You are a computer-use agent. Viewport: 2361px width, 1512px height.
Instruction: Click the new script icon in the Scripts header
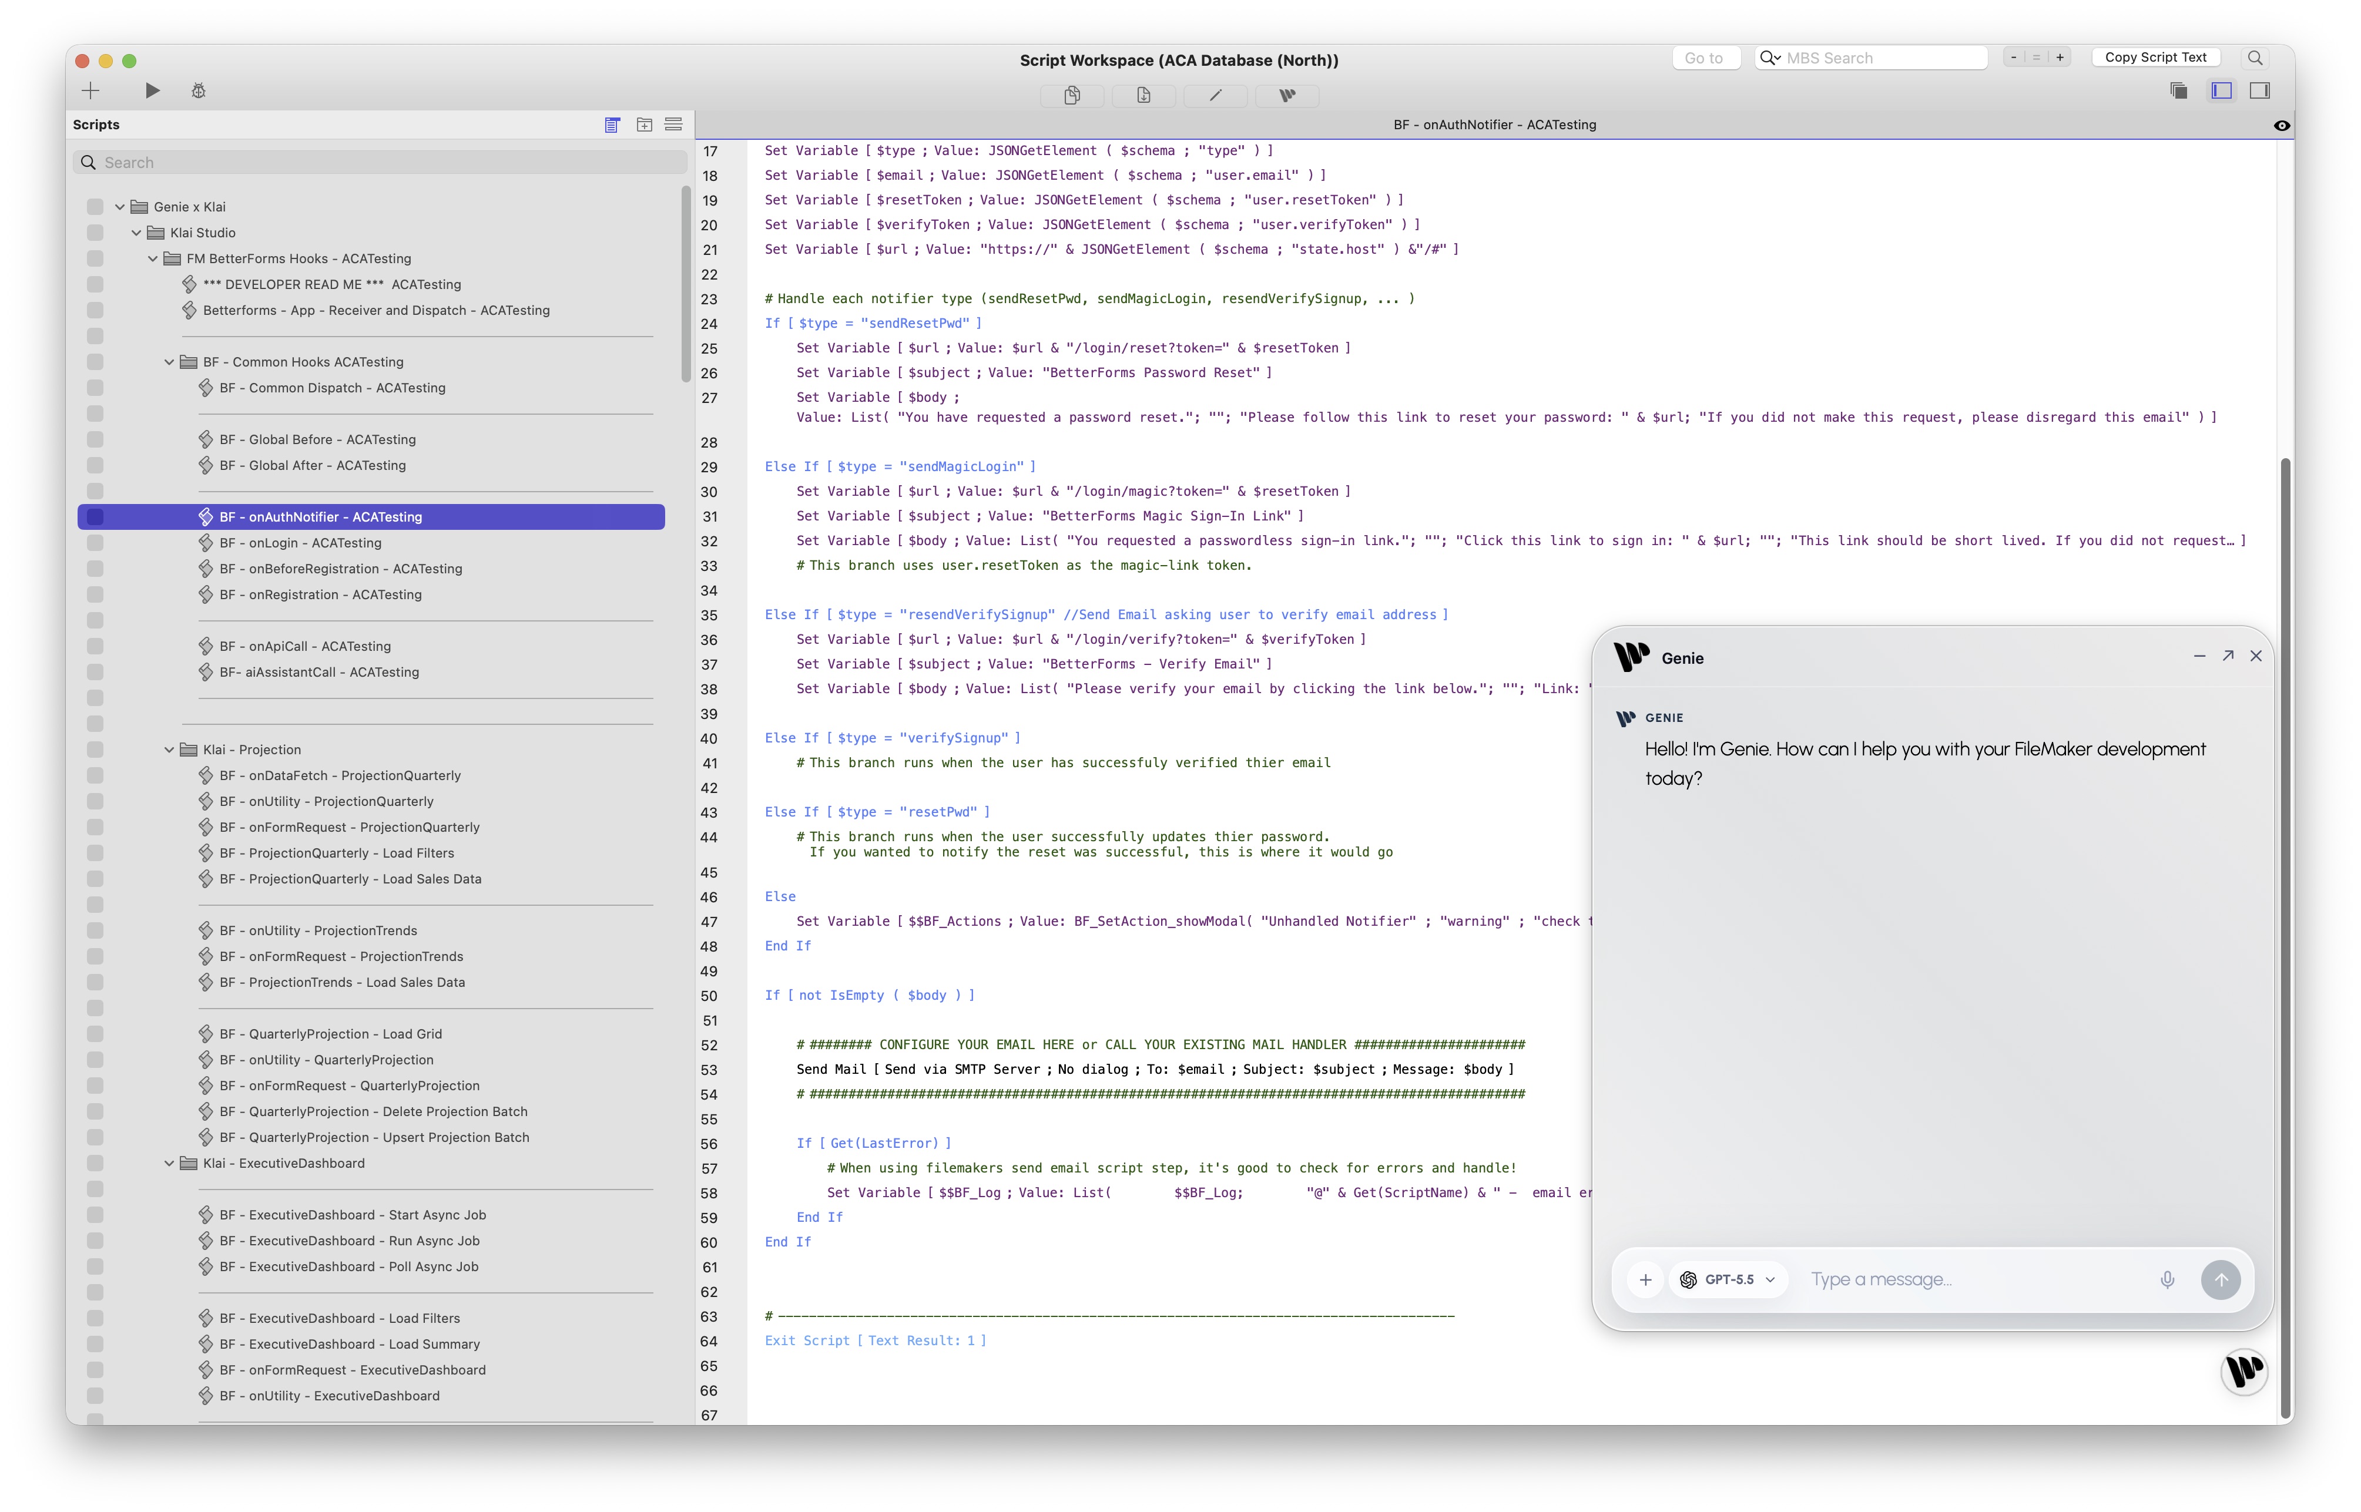coord(612,125)
